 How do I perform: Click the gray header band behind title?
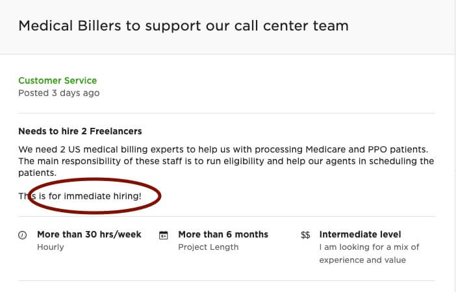point(227,27)
